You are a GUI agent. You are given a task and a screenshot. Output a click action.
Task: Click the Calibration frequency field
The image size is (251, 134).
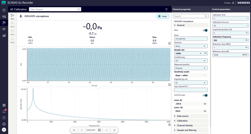click(x=230, y=40)
